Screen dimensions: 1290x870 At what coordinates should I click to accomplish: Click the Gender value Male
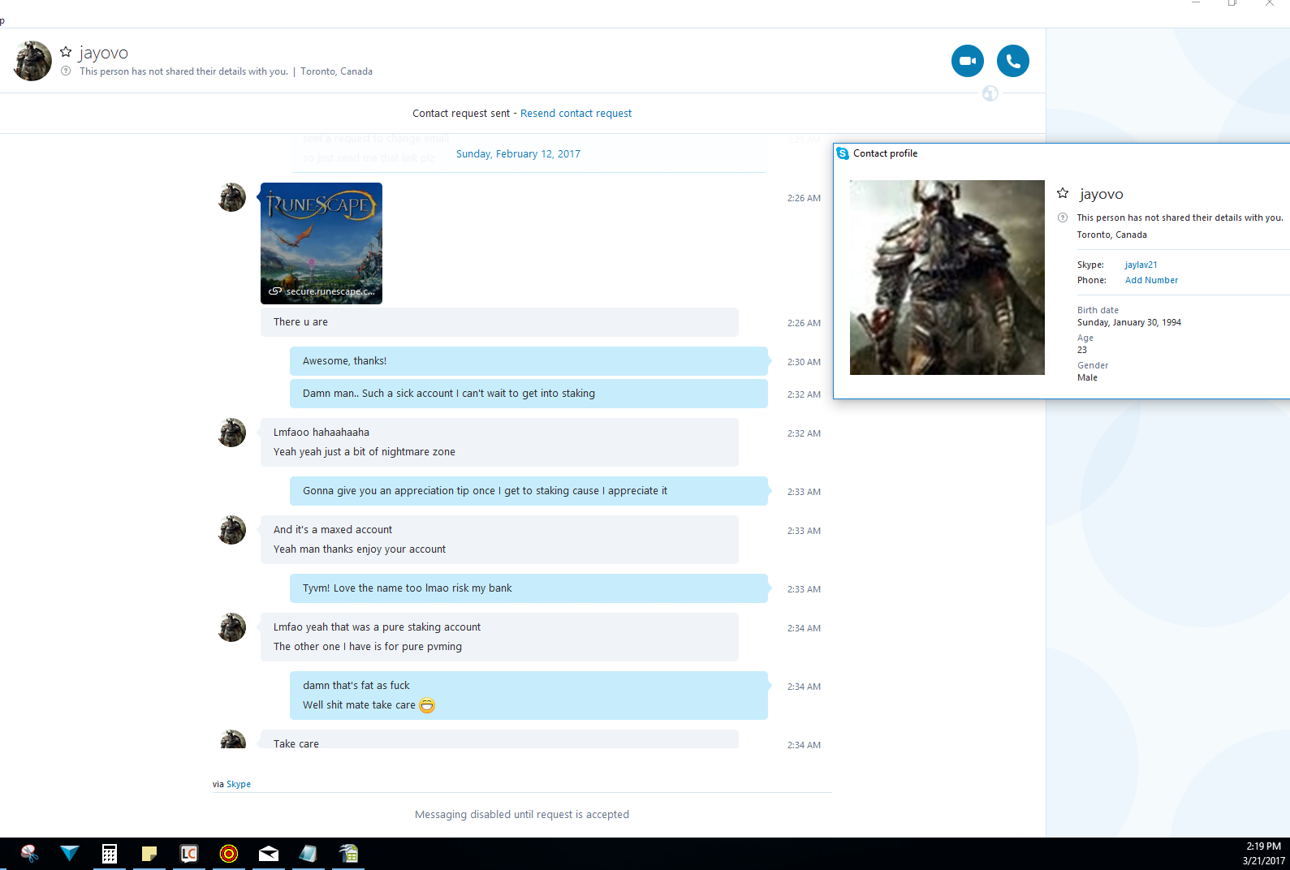1087,377
